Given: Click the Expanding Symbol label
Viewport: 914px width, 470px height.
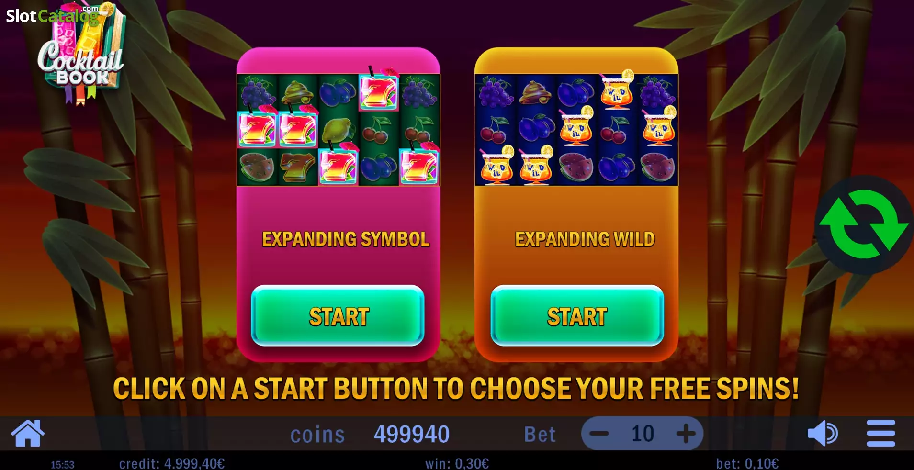Looking at the screenshot, I should [x=346, y=239].
